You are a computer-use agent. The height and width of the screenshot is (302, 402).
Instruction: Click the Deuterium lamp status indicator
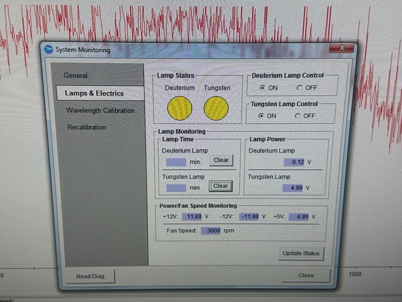pos(179,108)
